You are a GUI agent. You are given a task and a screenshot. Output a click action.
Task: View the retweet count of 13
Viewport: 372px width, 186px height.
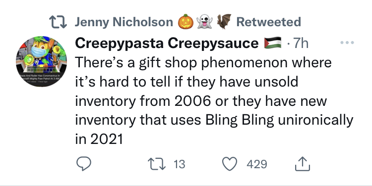179,164
